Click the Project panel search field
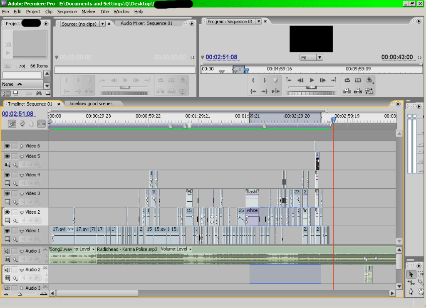Viewport: 426px width, 308px height. pyautogui.click(x=22, y=75)
